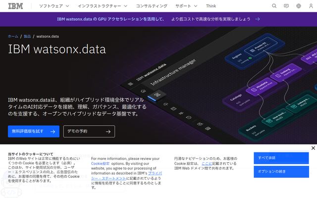This screenshot has width=317, height=198.
Task: Open the chat contact icon
Action: pos(286,6)
